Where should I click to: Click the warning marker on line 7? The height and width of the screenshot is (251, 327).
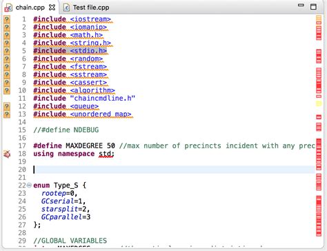[7, 67]
